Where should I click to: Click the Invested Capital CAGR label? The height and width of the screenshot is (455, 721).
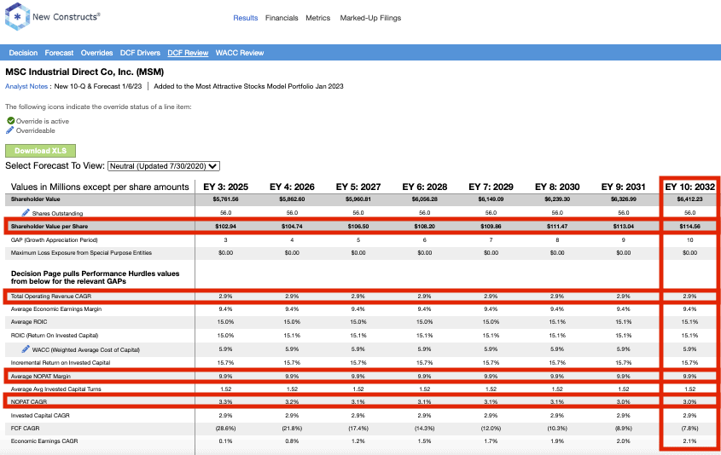click(x=40, y=416)
